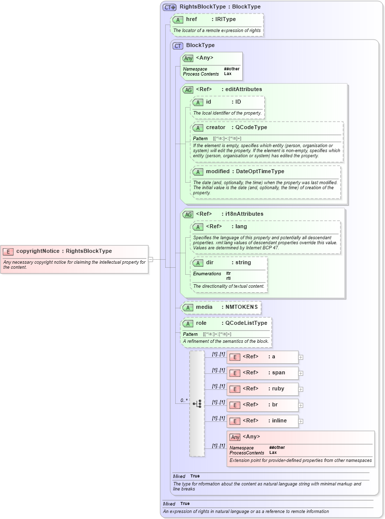The width and height of the screenshot is (385, 519).
Task: Click 'BlockType' complex type title
Action: click(x=200, y=45)
